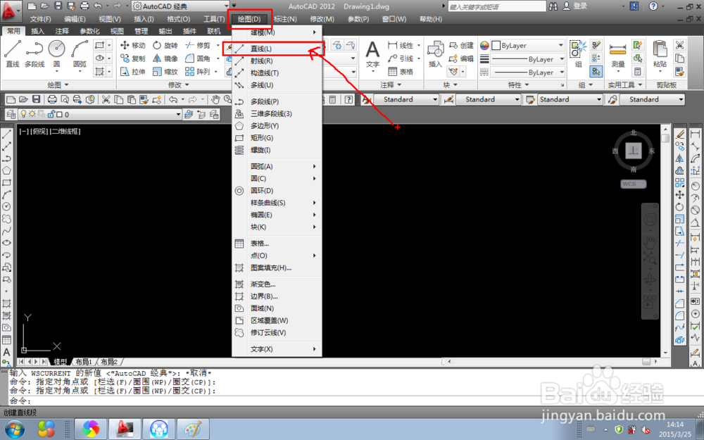The image size is (704, 440).
Task: Select the Line tool in ribbon
Action: pos(12,54)
